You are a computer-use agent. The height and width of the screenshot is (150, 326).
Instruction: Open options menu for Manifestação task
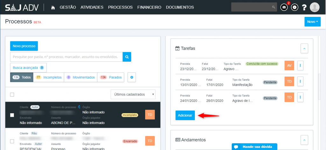click(x=301, y=81)
